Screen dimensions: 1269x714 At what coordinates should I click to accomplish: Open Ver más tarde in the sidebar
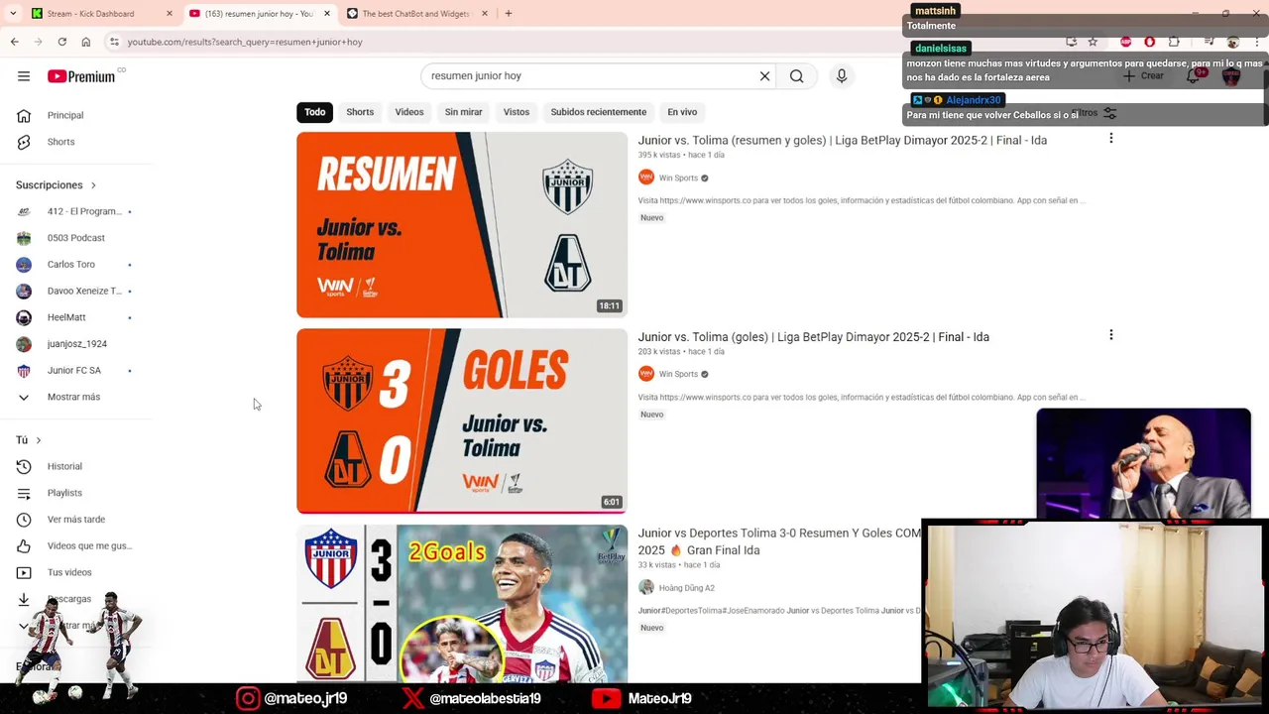click(x=75, y=520)
